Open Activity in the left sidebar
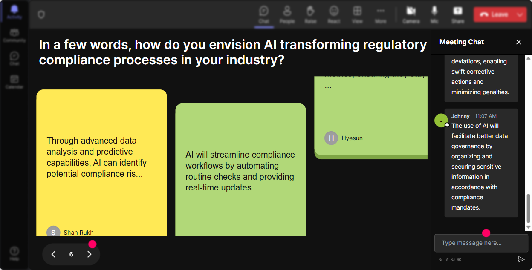Screen dimensions: 532x270 [x=14, y=12]
